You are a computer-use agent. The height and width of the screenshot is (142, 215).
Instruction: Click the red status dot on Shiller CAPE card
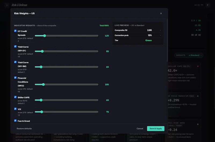(x=198, y=66)
